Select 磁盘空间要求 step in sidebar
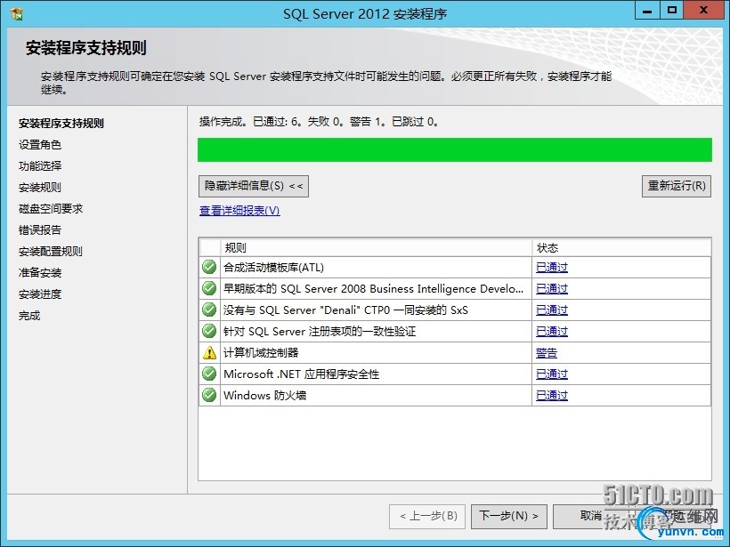Screen dimensions: 730x547 click(x=51, y=209)
